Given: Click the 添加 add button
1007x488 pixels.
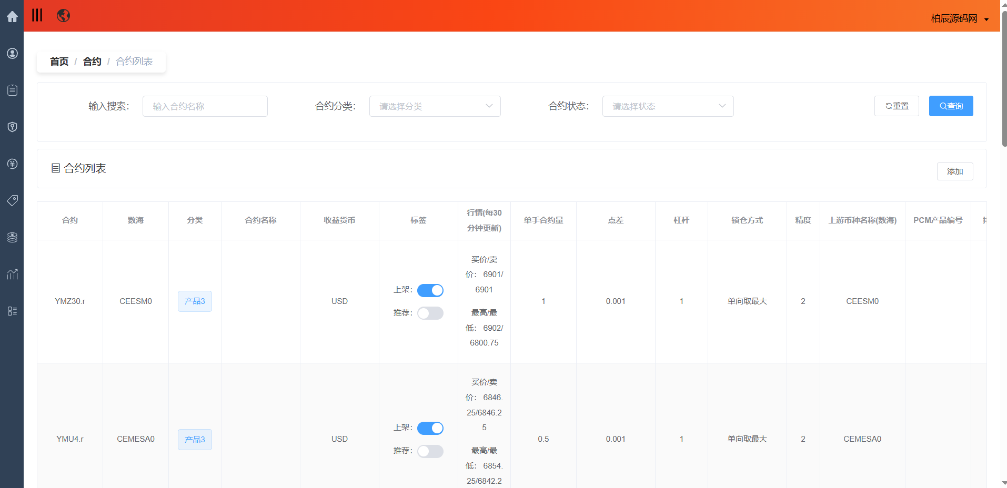Looking at the screenshot, I should click(955, 171).
